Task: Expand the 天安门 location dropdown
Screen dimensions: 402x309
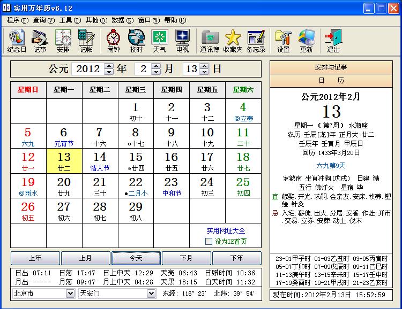Action: pos(151,293)
